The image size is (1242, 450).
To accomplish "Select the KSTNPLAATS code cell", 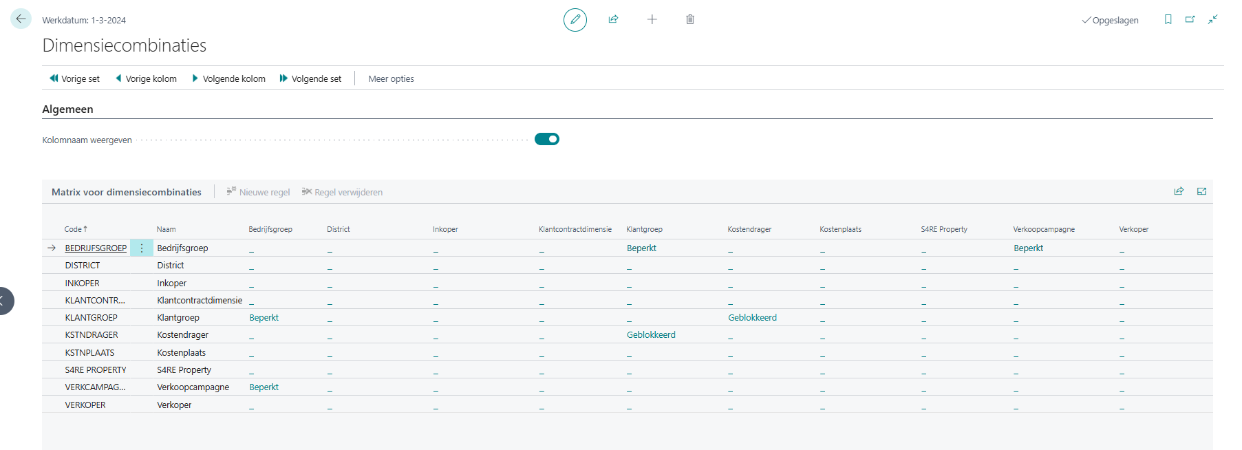I will [x=89, y=352].
